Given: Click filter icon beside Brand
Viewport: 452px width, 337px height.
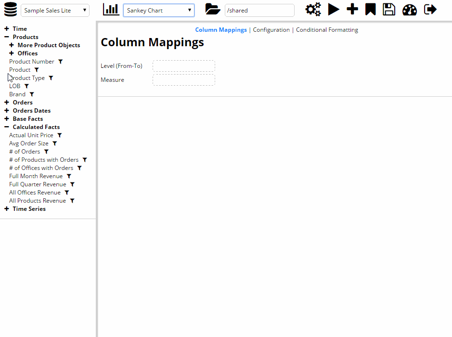Looking at the screenshot, I should click(x=32, y=94).
